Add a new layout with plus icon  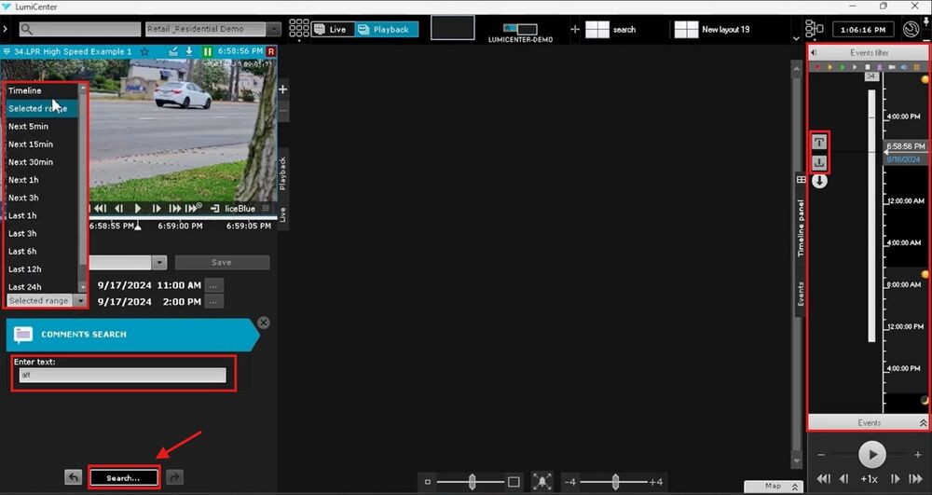(575, 30)
